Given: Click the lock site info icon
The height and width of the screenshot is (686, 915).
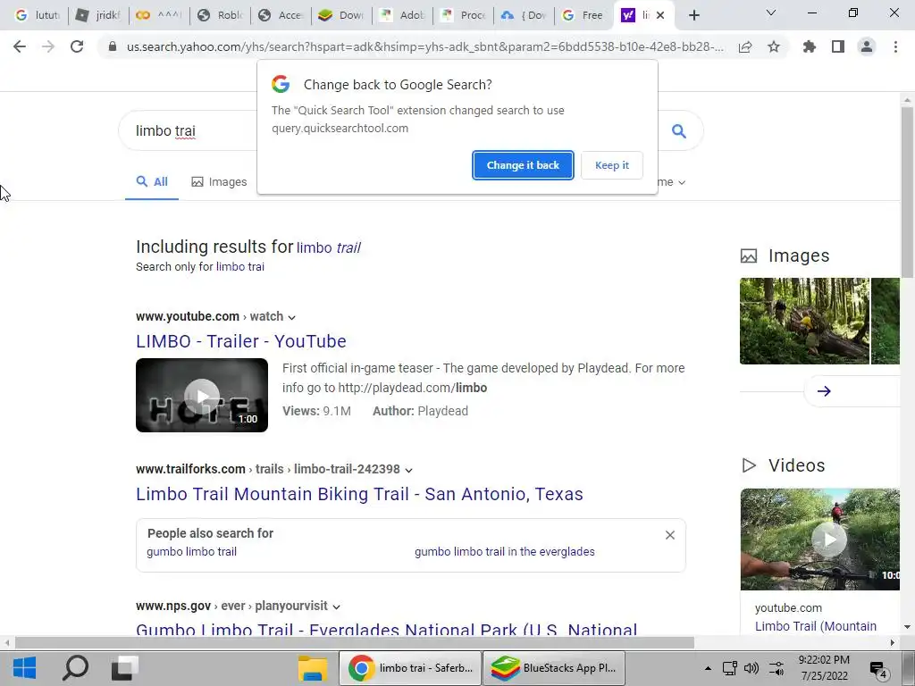Looking at the screenshot, I should pos(113,46).
